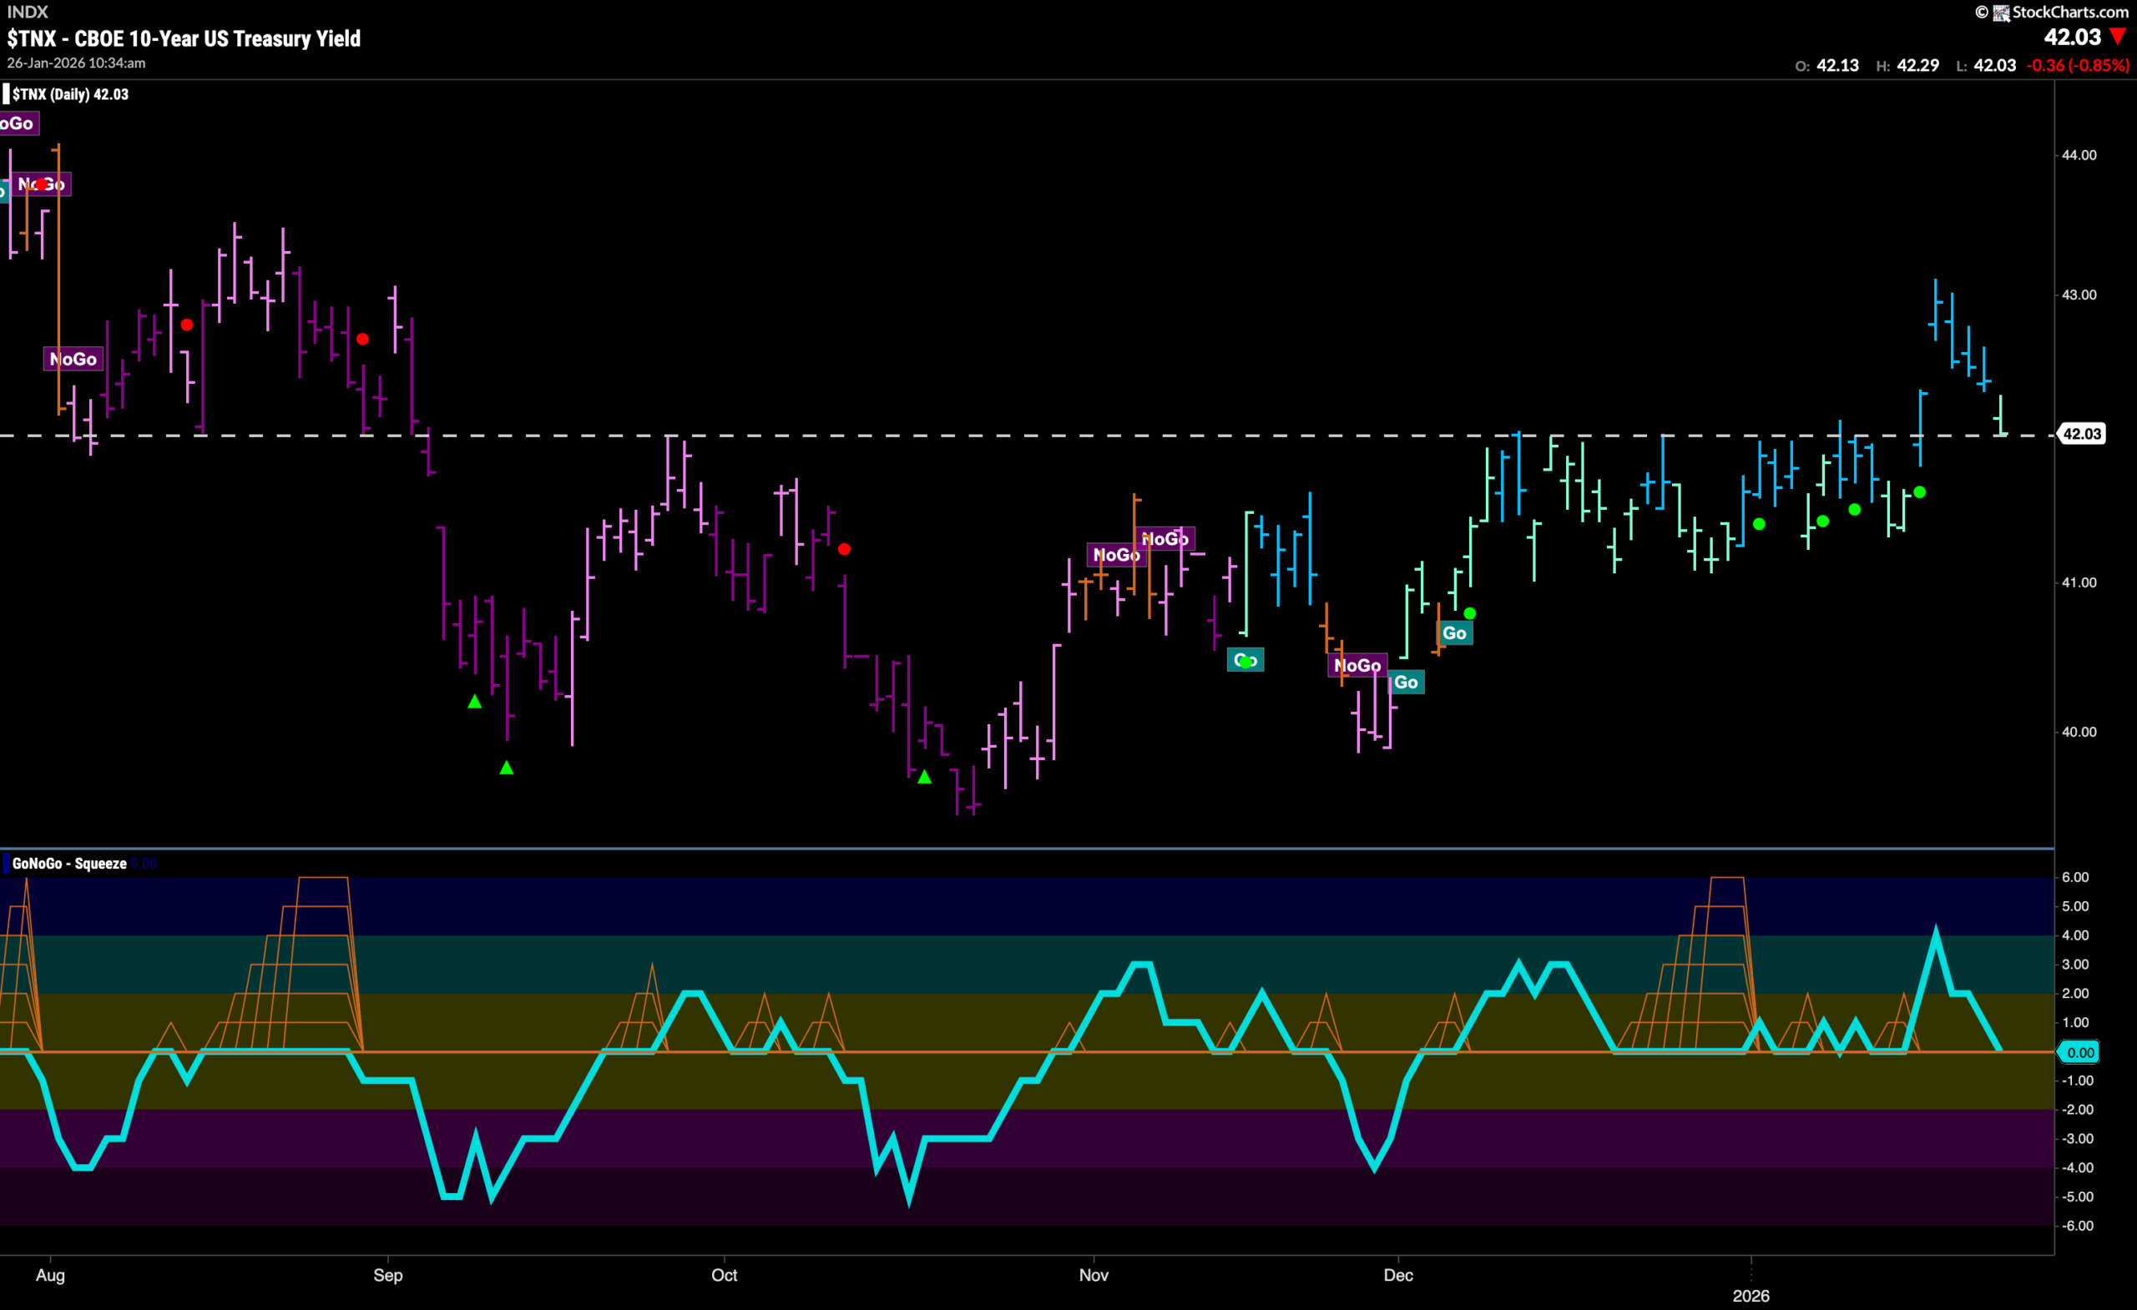Click the StockCharts.com logo icon
This screenshot has height=1310, width=2137.
[2001, 13]
